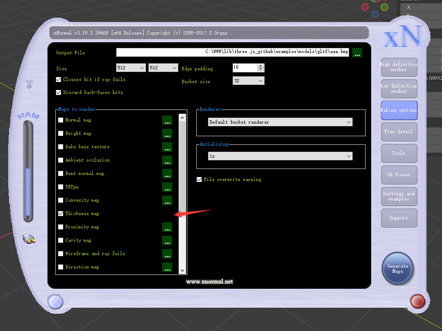Switch to Low definition meshes tab
The height and width of the screenshot is (331, 442).
tap(399, 89)
